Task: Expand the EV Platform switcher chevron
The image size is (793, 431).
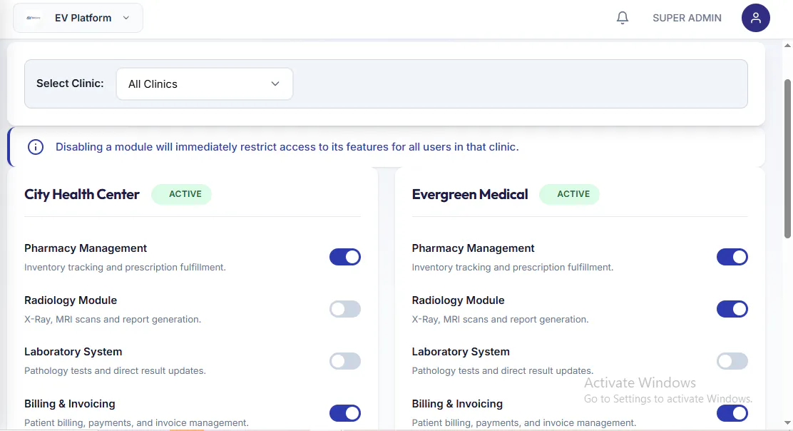Action: click(x=126, y=18)
